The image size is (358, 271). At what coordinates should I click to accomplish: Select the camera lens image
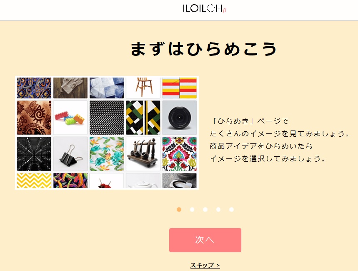[x=180, y=118]
